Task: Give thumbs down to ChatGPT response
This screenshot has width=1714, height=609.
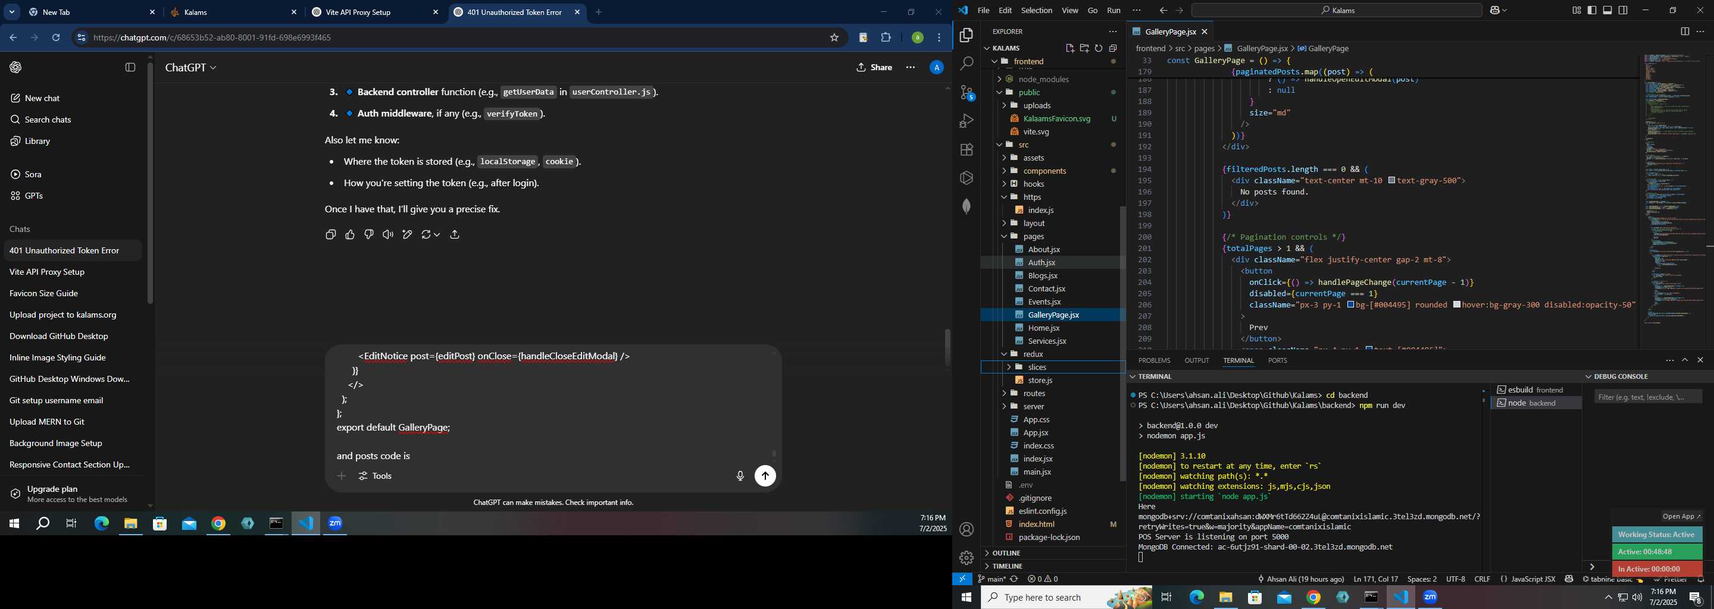Action: tap(368, 234)
